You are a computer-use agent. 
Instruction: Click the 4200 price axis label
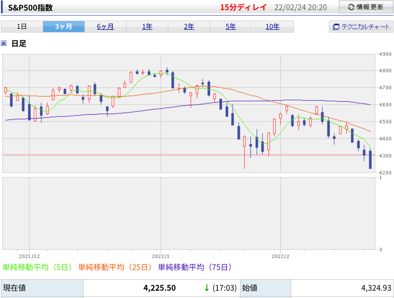385,173
